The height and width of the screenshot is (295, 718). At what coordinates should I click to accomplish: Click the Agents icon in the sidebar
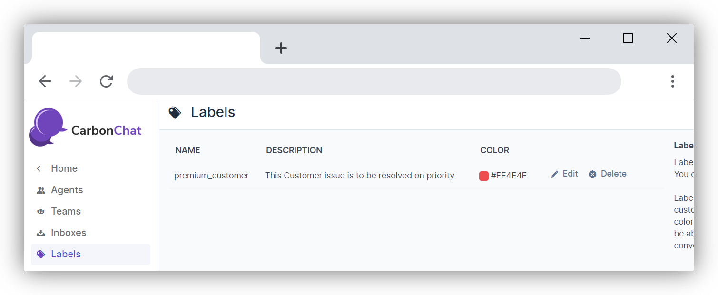[41, 190]
